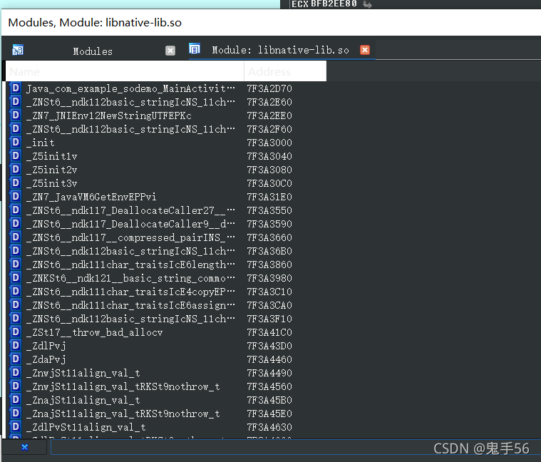This screenshot has height=462, width=541.
Task: Click address 7F3A3550
Action: pos(269,210)
